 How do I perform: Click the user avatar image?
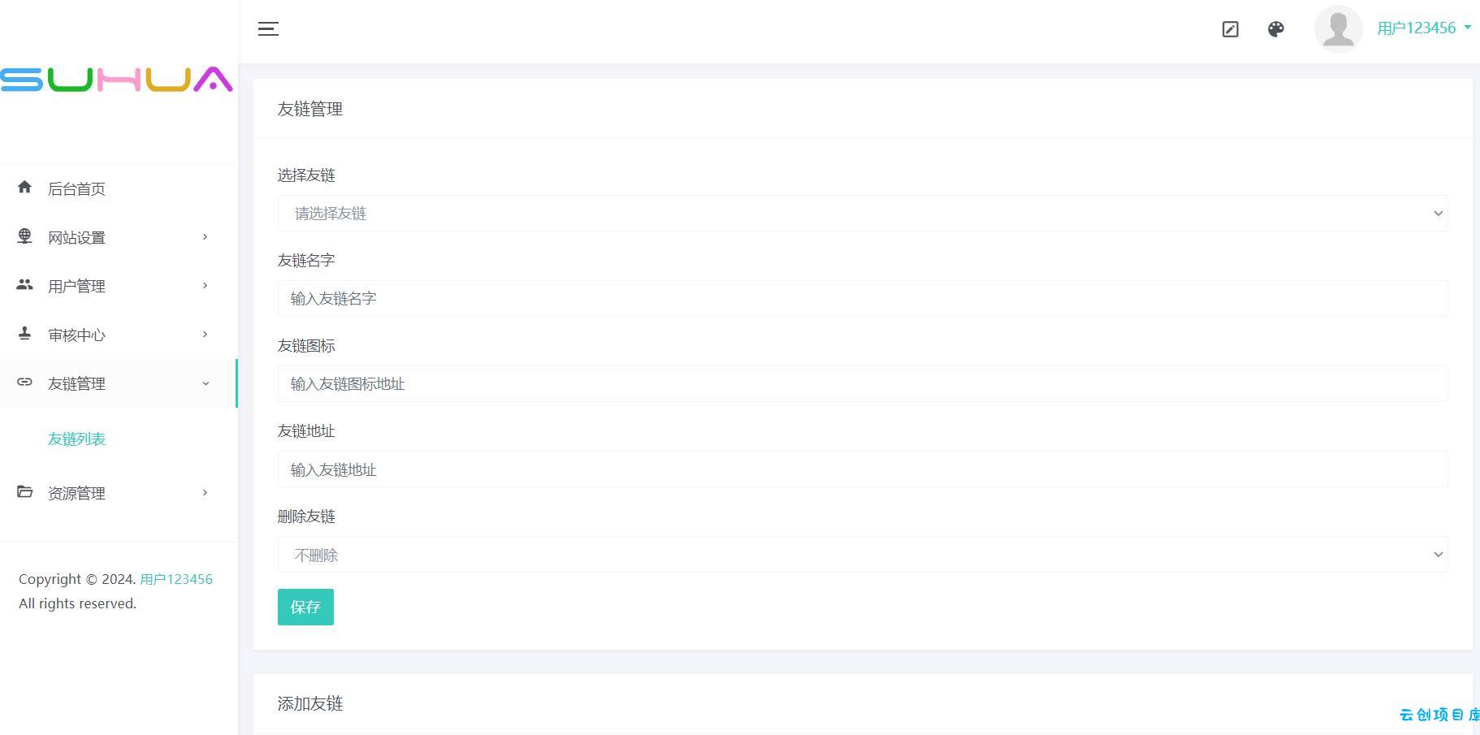coord(1338,29)
